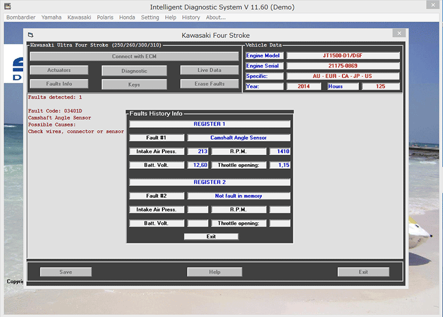The width and height of the screenshot is (443, 317).
Task: Click the REGISTER 1 header
Action: point(210,124)
